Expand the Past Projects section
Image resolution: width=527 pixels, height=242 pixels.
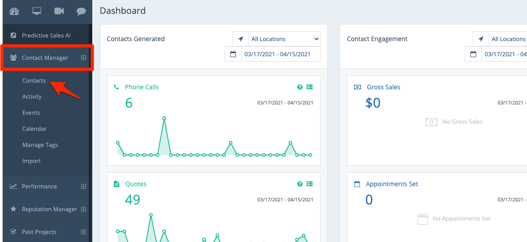(x=83, y=232)
